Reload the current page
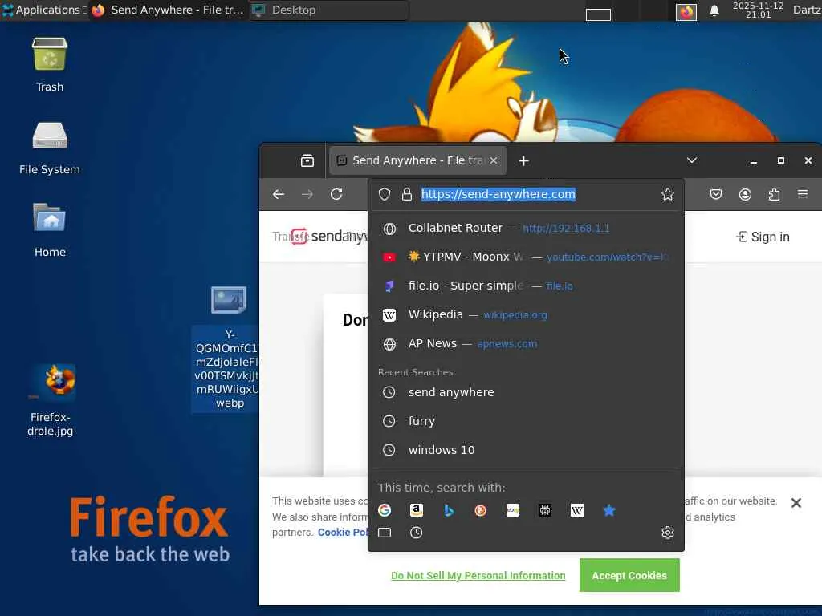Viewport: 822px width, 616px height. [x=336, y=194]
